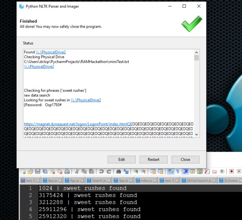Screen dimensions: 242x220
Task: Start macro recording with red dot icon
Action: [x=232, y=171]
